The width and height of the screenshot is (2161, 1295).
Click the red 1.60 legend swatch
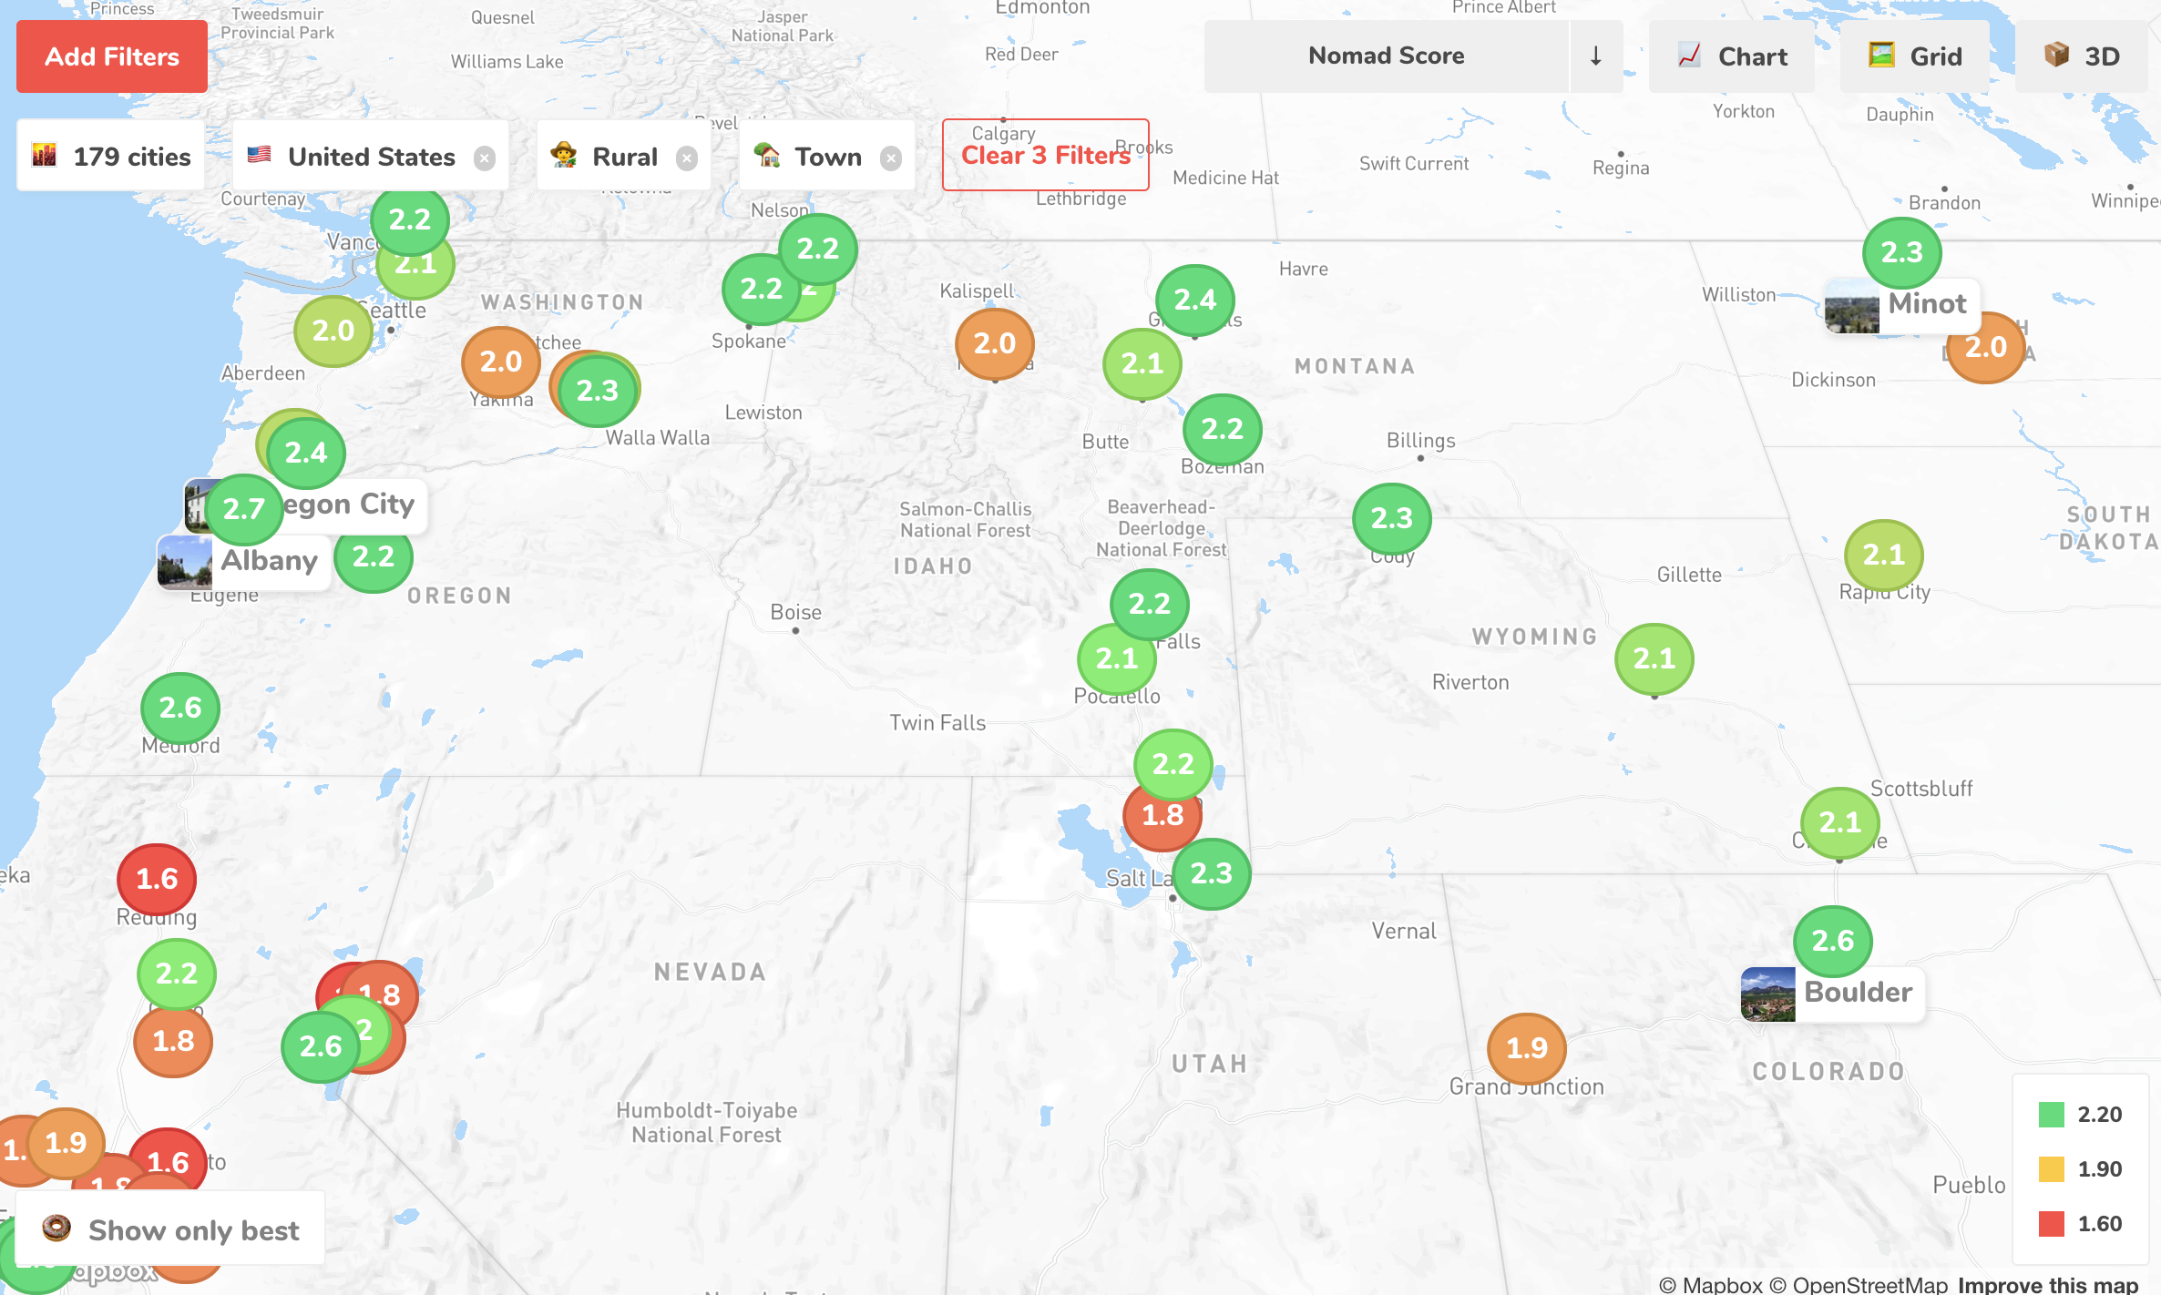2051,1224
